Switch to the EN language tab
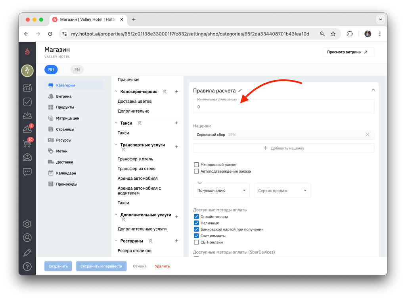406x300 pixels. pyautogui.click(x=77, y=70)
